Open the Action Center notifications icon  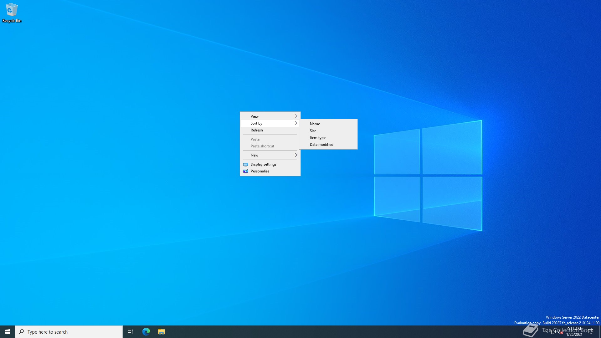(591, 332)
